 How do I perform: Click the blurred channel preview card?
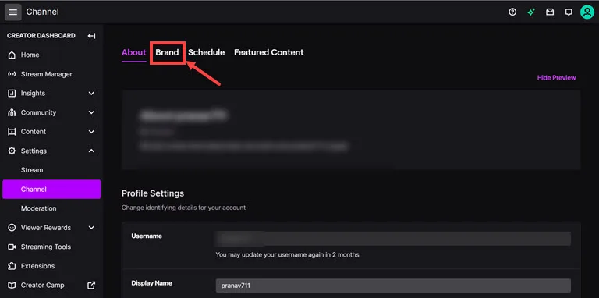pos(351,130)
